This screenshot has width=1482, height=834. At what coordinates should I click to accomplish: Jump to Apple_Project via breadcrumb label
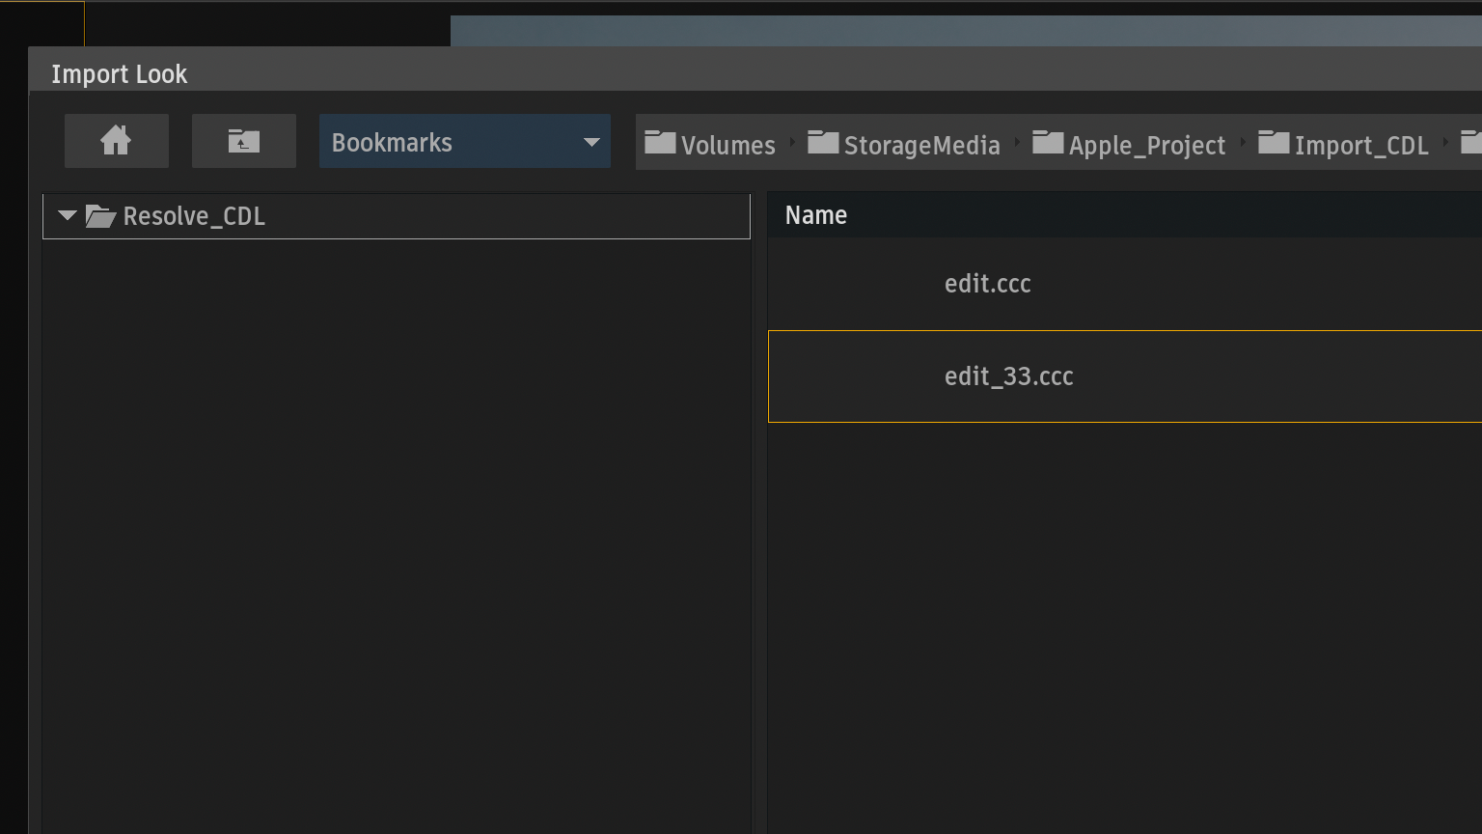[1146, 145]
